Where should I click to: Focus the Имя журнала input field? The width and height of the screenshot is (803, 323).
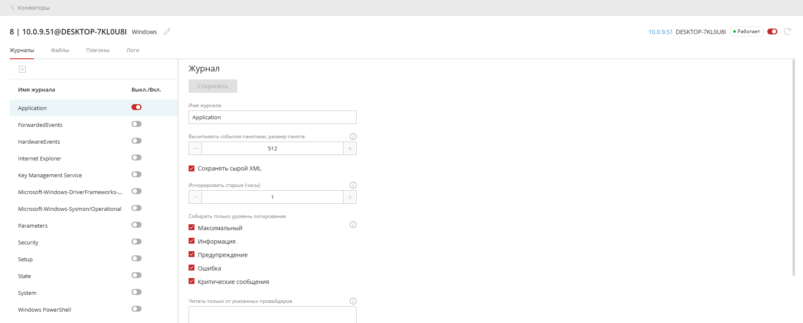[273, 117]
